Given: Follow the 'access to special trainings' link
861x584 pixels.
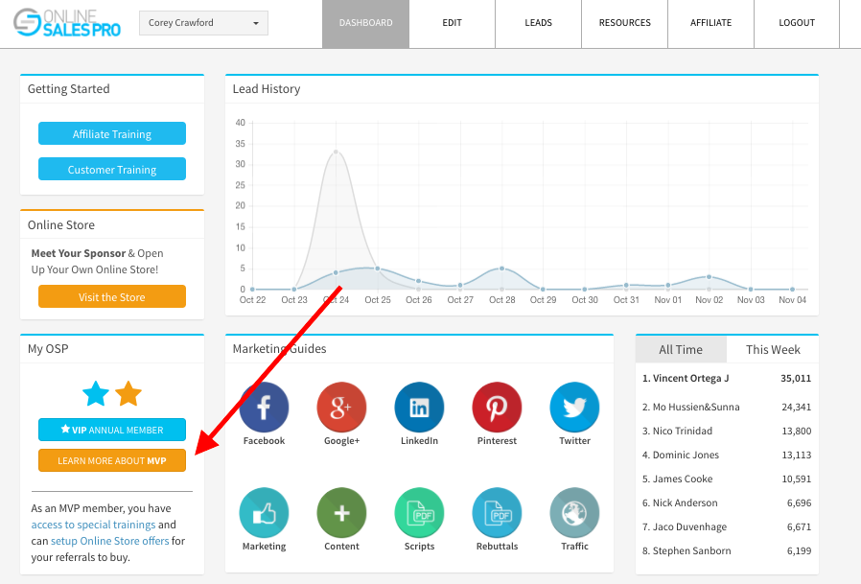Looking at the screenshot, I should pos(93,525).
